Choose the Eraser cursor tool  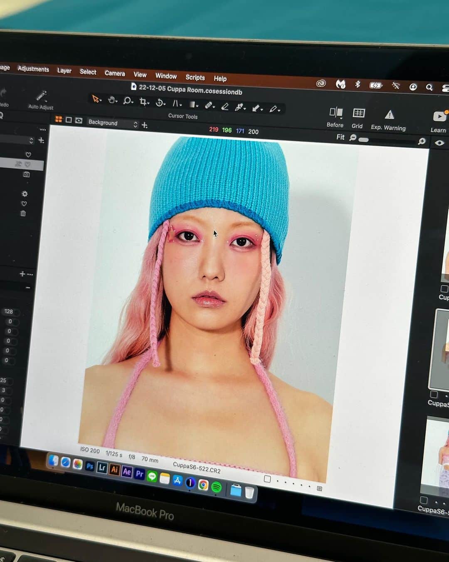point(225,107)
